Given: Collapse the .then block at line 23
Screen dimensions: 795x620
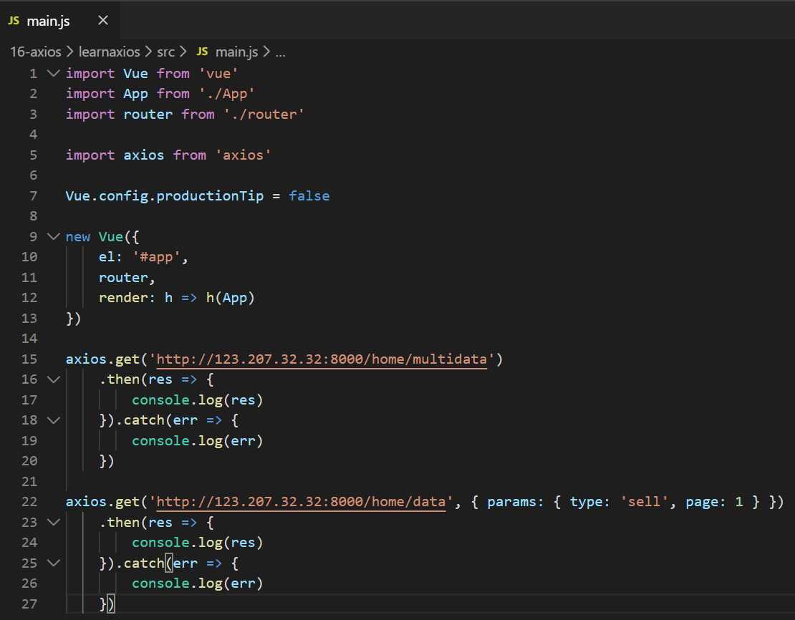Looking at the screenshot, I should point(53,522).
